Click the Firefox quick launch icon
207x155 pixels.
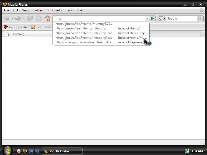[x=25, y=151]
